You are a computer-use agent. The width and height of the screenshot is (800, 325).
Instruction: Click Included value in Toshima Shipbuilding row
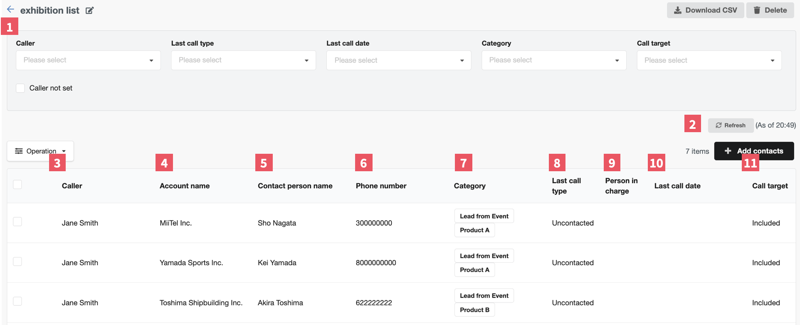[766, 303]
